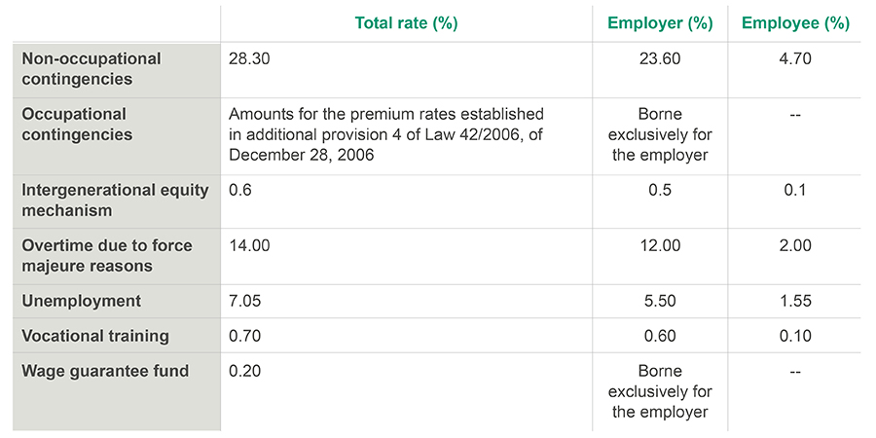876x438 pixels.
Task: Select the 7.05 unemployment total rate
Action: (245, 301)
